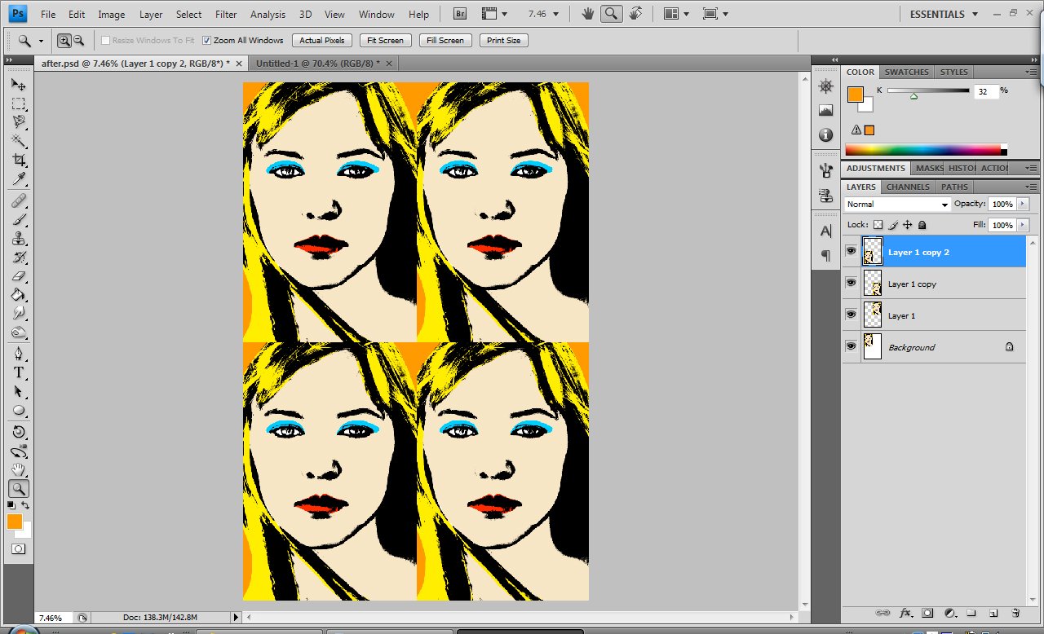Click the Fill Screen button
This screenshot has height=634, width=1044.
445,40
